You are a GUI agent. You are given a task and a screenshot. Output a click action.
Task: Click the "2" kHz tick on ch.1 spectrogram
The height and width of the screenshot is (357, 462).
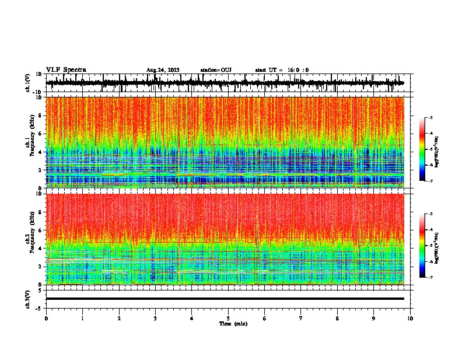click(x=40, y=170)
